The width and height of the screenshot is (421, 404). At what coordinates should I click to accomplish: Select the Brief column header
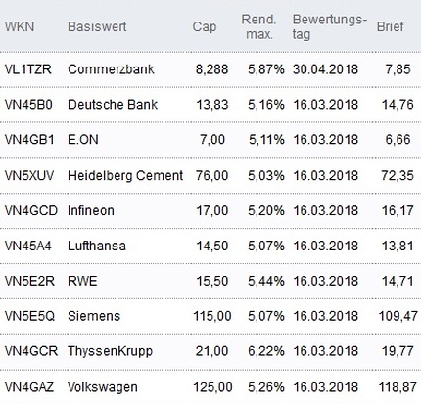click(391, 26)
